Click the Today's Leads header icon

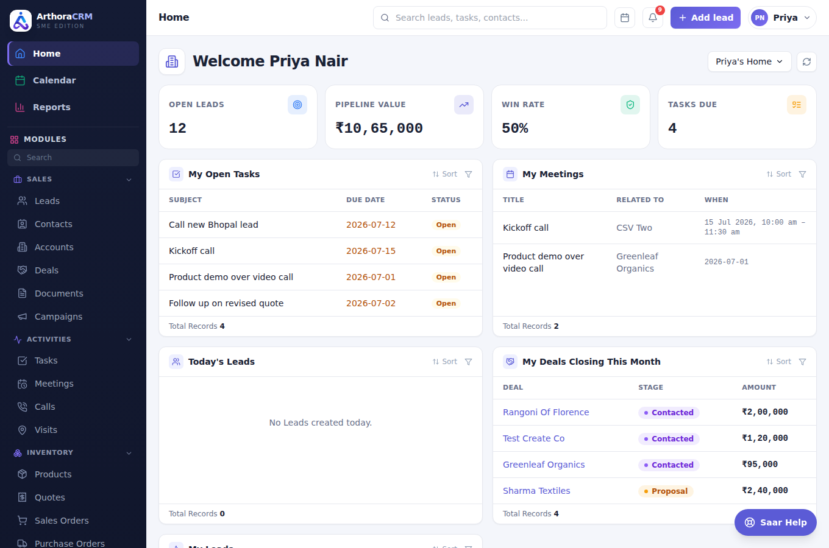[x=176, y=362]
